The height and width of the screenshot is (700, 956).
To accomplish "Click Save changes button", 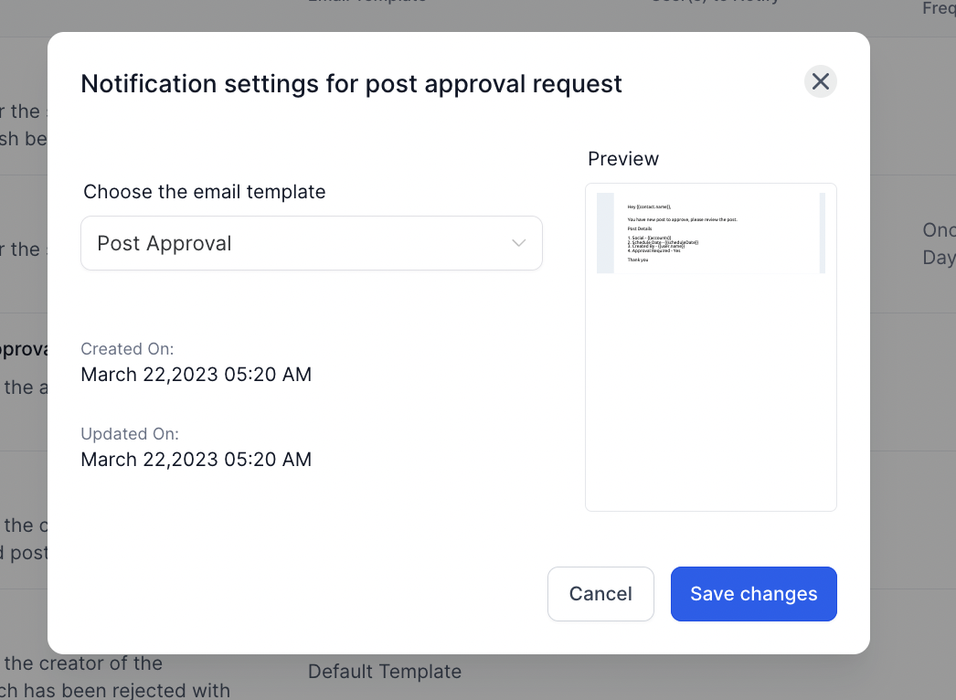I will click(x=753, y=594).
